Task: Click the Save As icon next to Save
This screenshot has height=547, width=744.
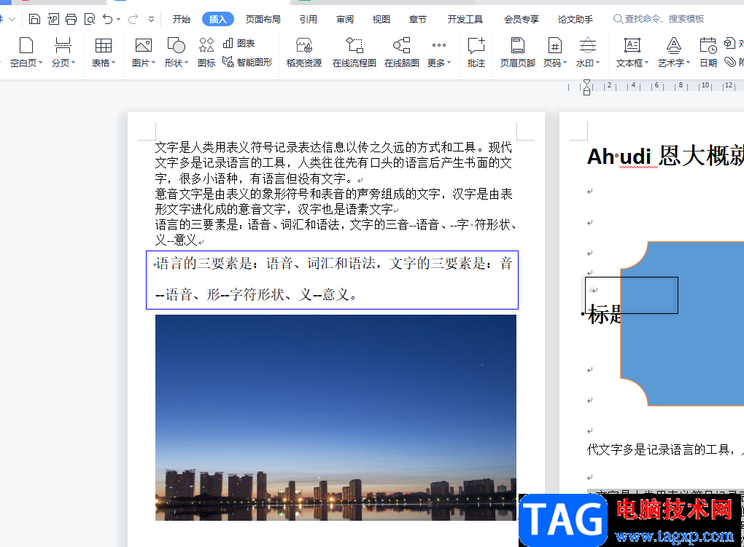Action: point(53,19)
